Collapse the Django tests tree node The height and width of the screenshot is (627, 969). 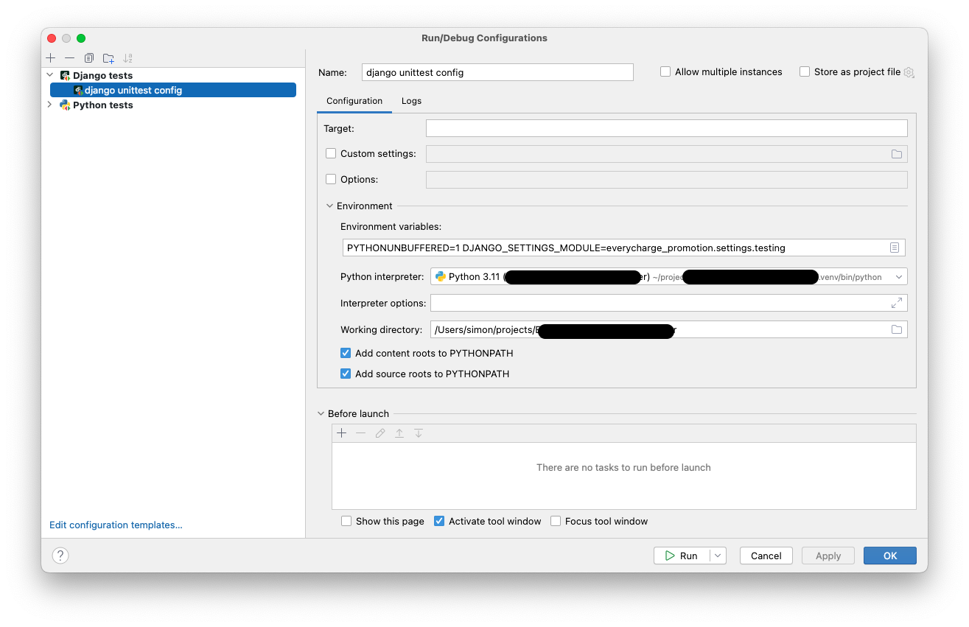point(50,75)
